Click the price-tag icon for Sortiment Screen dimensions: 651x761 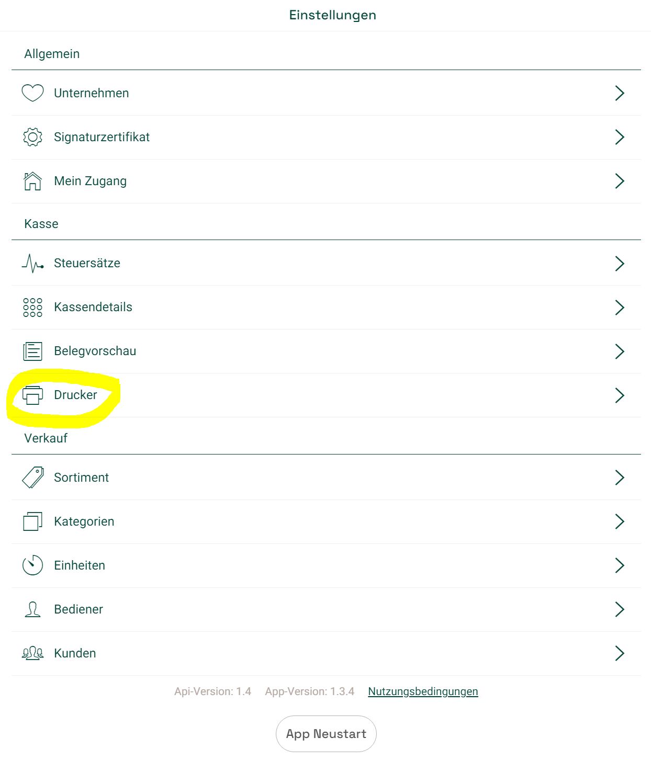32,478
